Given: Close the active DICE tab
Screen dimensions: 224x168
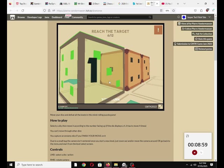Looking at the screenshot, I should pos(157,4).
